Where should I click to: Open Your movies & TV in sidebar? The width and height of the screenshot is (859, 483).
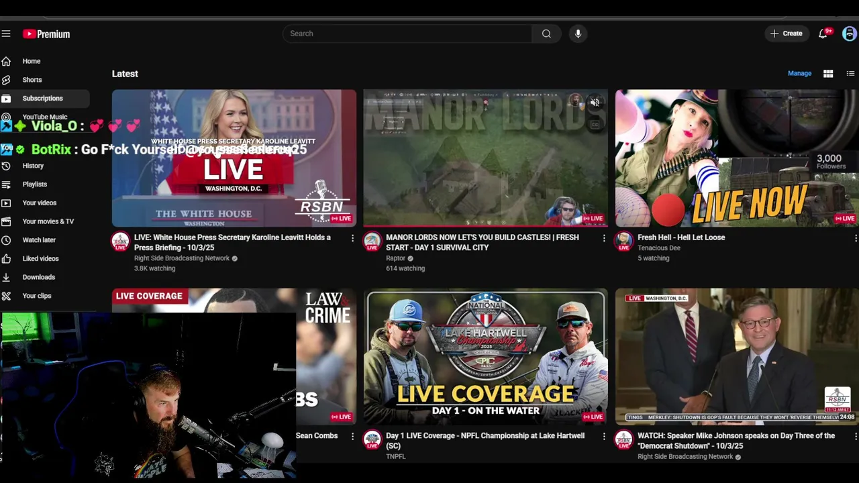coord(48,221)
